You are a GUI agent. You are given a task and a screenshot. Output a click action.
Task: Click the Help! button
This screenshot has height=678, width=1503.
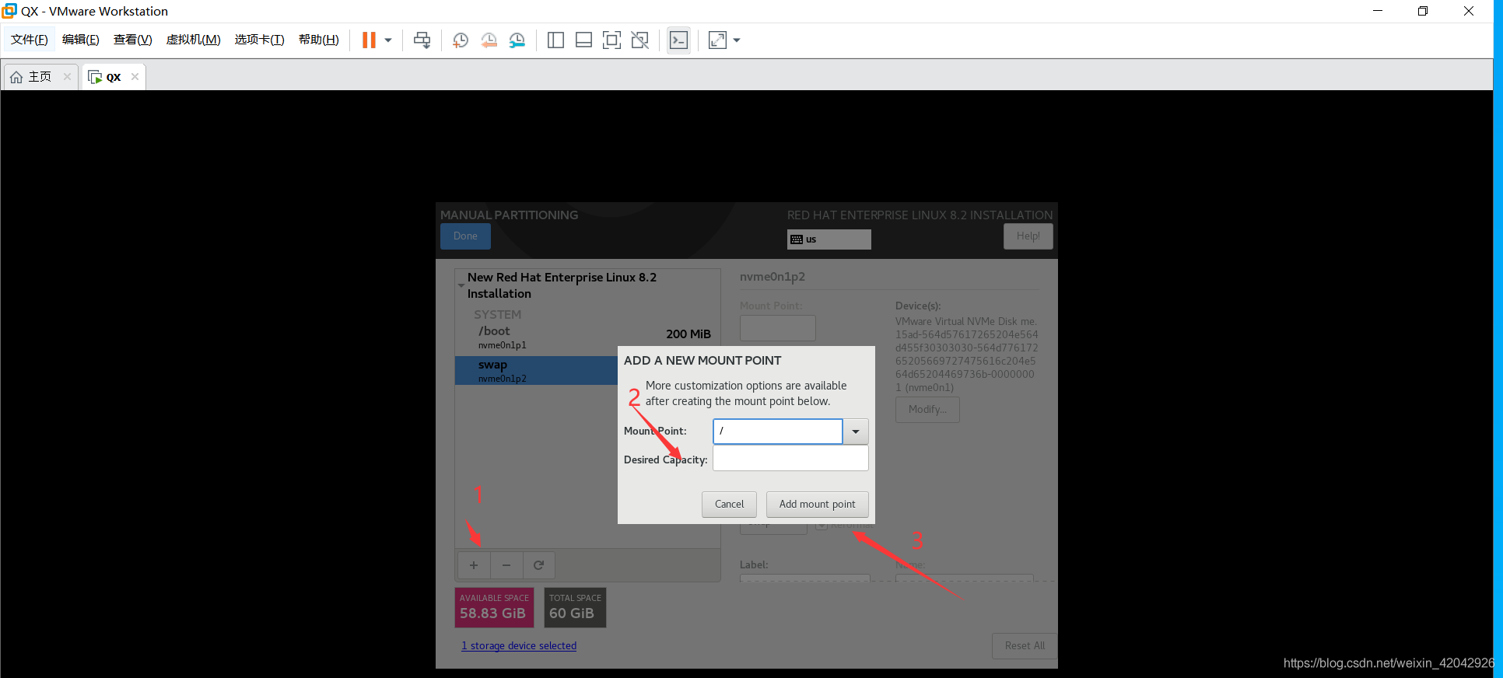(x=1028, y=236)
